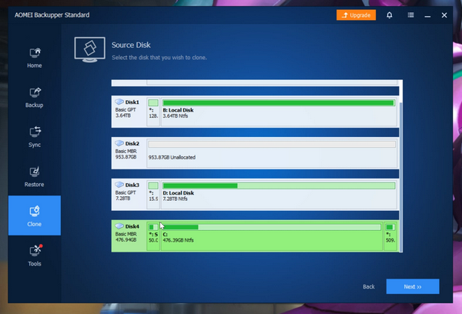This screenshot has height=314, width=462.
Task: Click the Next button
Action: tap(413, 286)
